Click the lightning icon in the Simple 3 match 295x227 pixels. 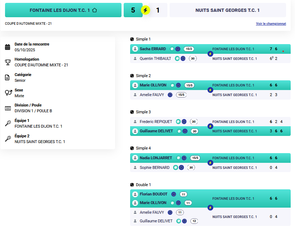(x=210, y=126)
